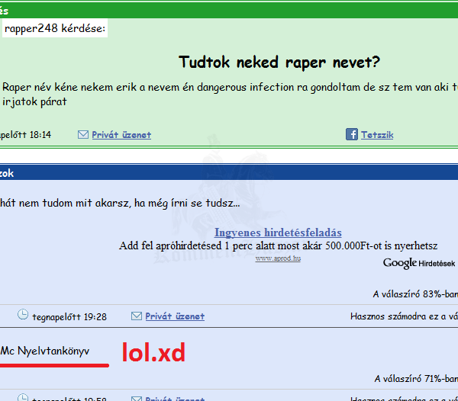
Task: Click the A válaszíró 71%-ban text
Action: pos(414,378)
